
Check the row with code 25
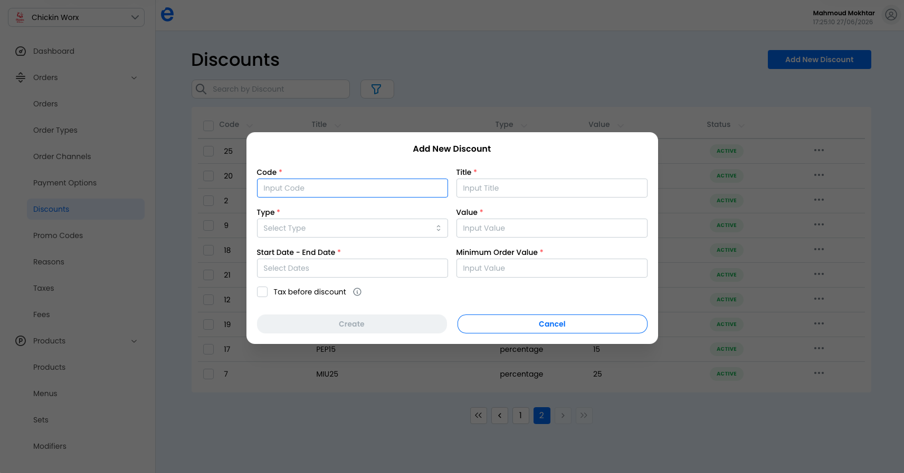(x=208, y=151)
